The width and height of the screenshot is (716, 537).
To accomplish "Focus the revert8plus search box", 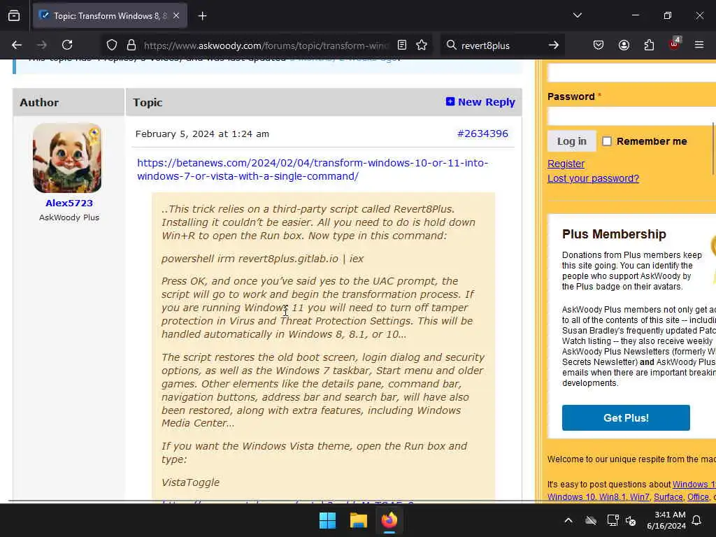I will click(502, 45).
